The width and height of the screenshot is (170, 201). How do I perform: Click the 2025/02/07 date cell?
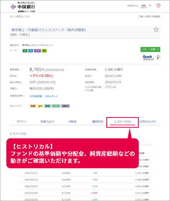point(31,186)
